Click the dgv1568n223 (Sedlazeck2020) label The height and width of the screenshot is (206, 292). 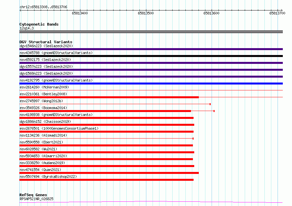pyautogui.click(x=46, y=73)
